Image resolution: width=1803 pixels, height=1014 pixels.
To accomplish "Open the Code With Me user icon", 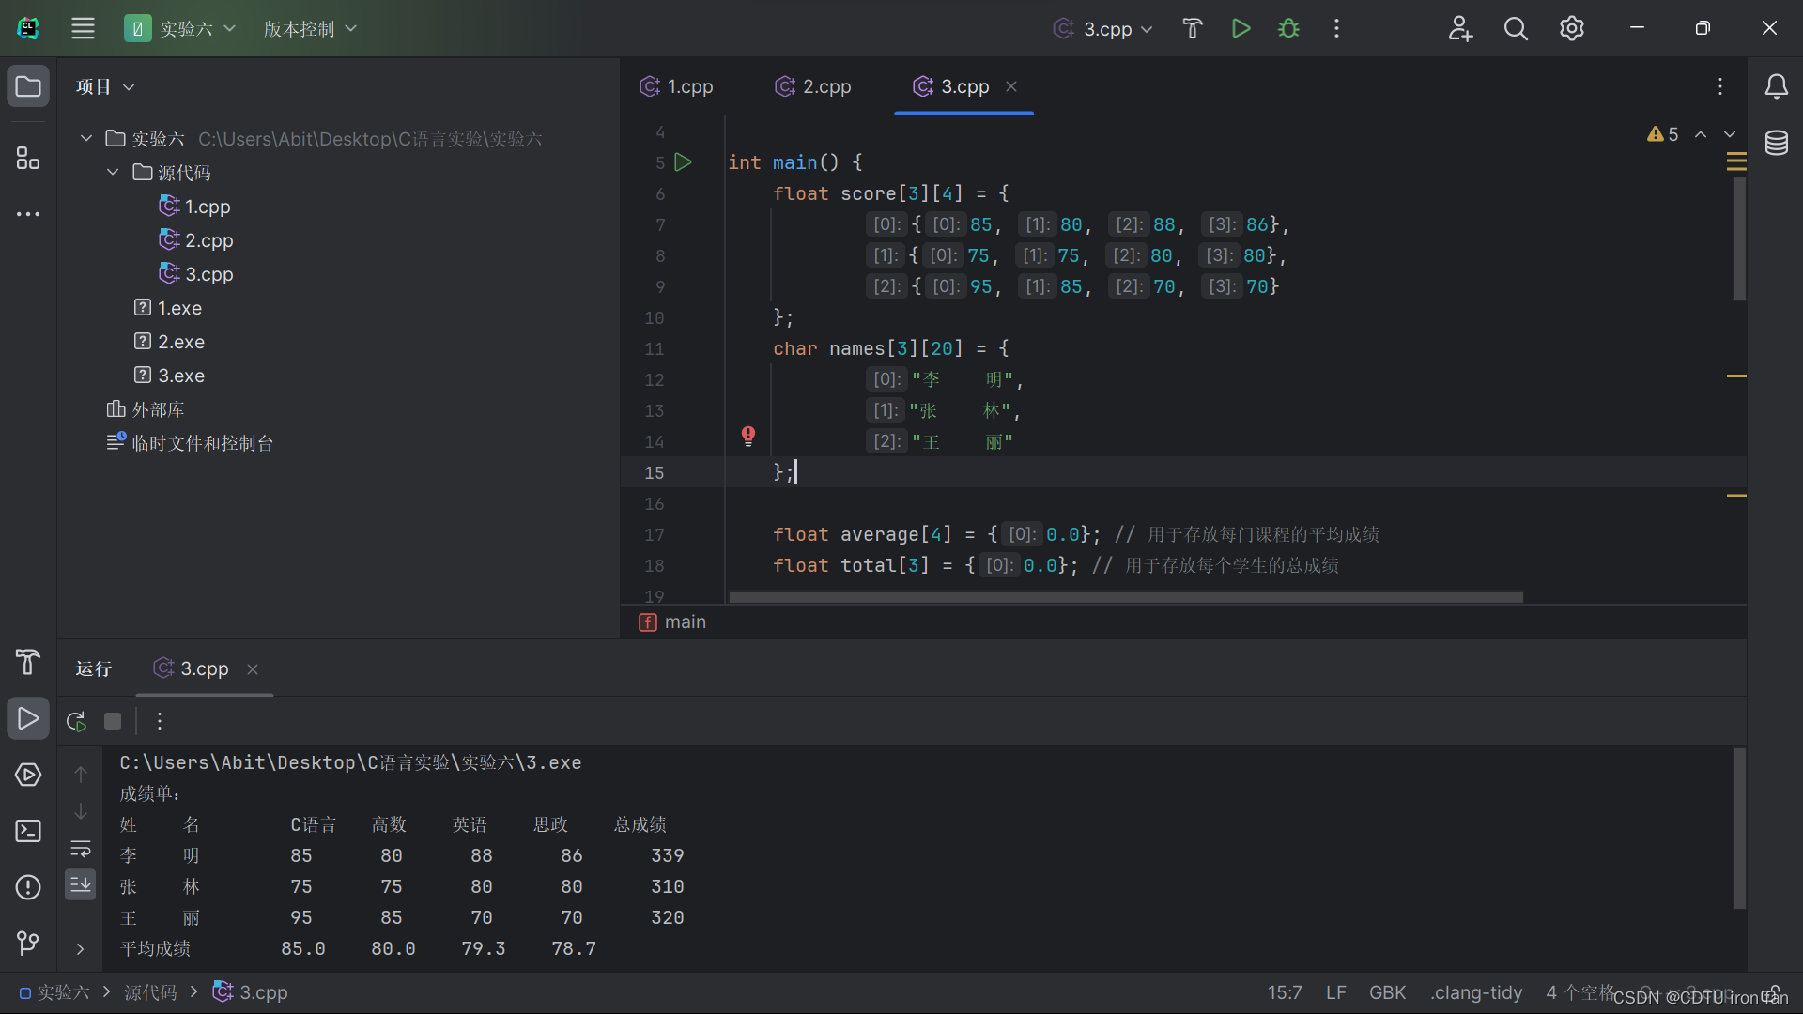I will click(x=1460, y=28).
